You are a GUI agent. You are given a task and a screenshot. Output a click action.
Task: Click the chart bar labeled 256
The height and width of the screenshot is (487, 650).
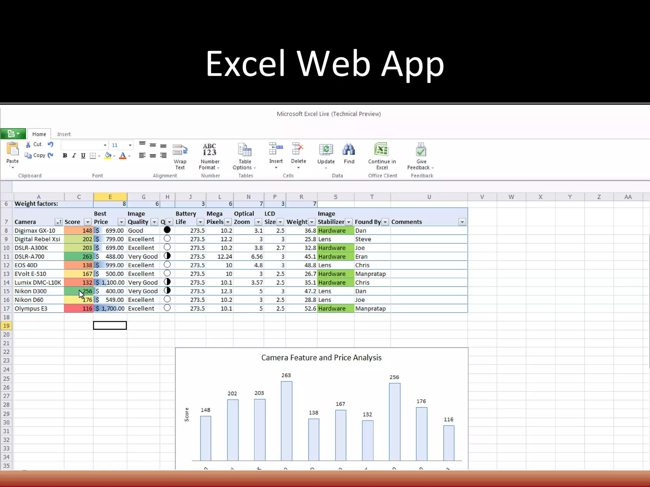point(395,422)
